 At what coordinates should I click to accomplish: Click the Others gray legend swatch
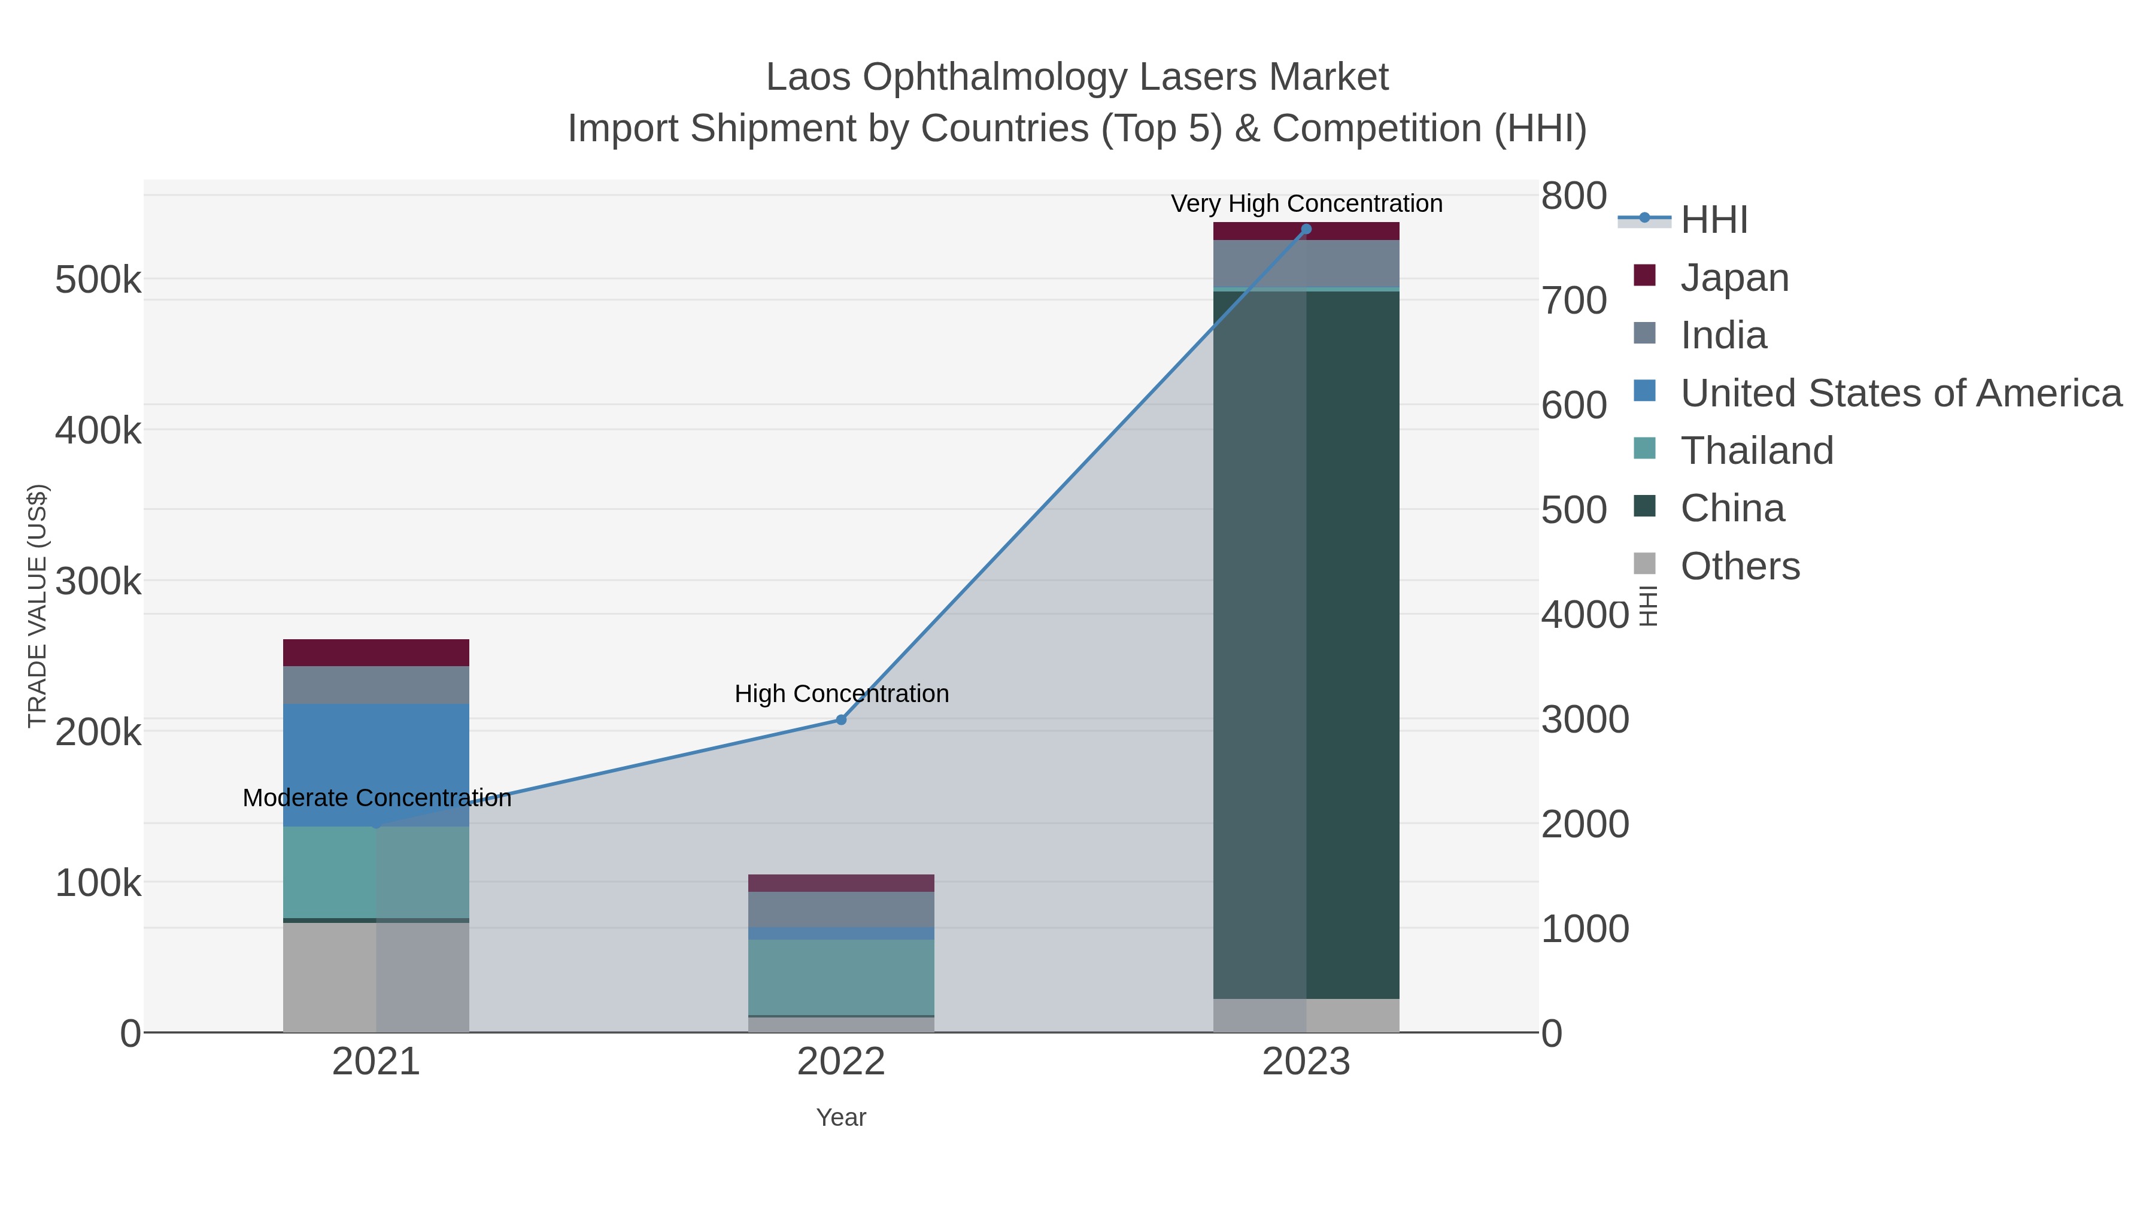(x=1645, y=564)
